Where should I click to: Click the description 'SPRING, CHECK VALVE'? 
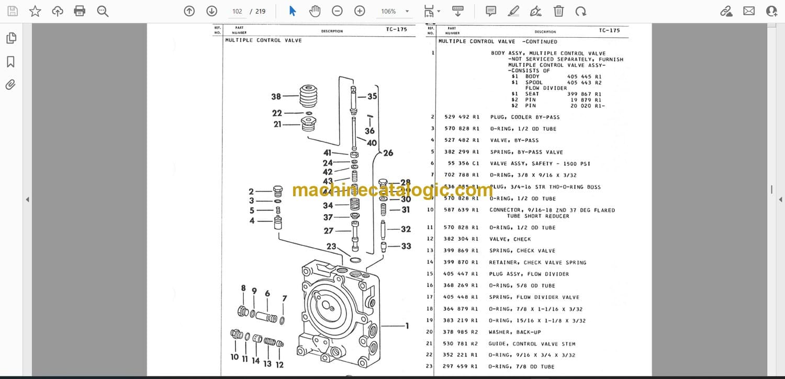(522, 251)
